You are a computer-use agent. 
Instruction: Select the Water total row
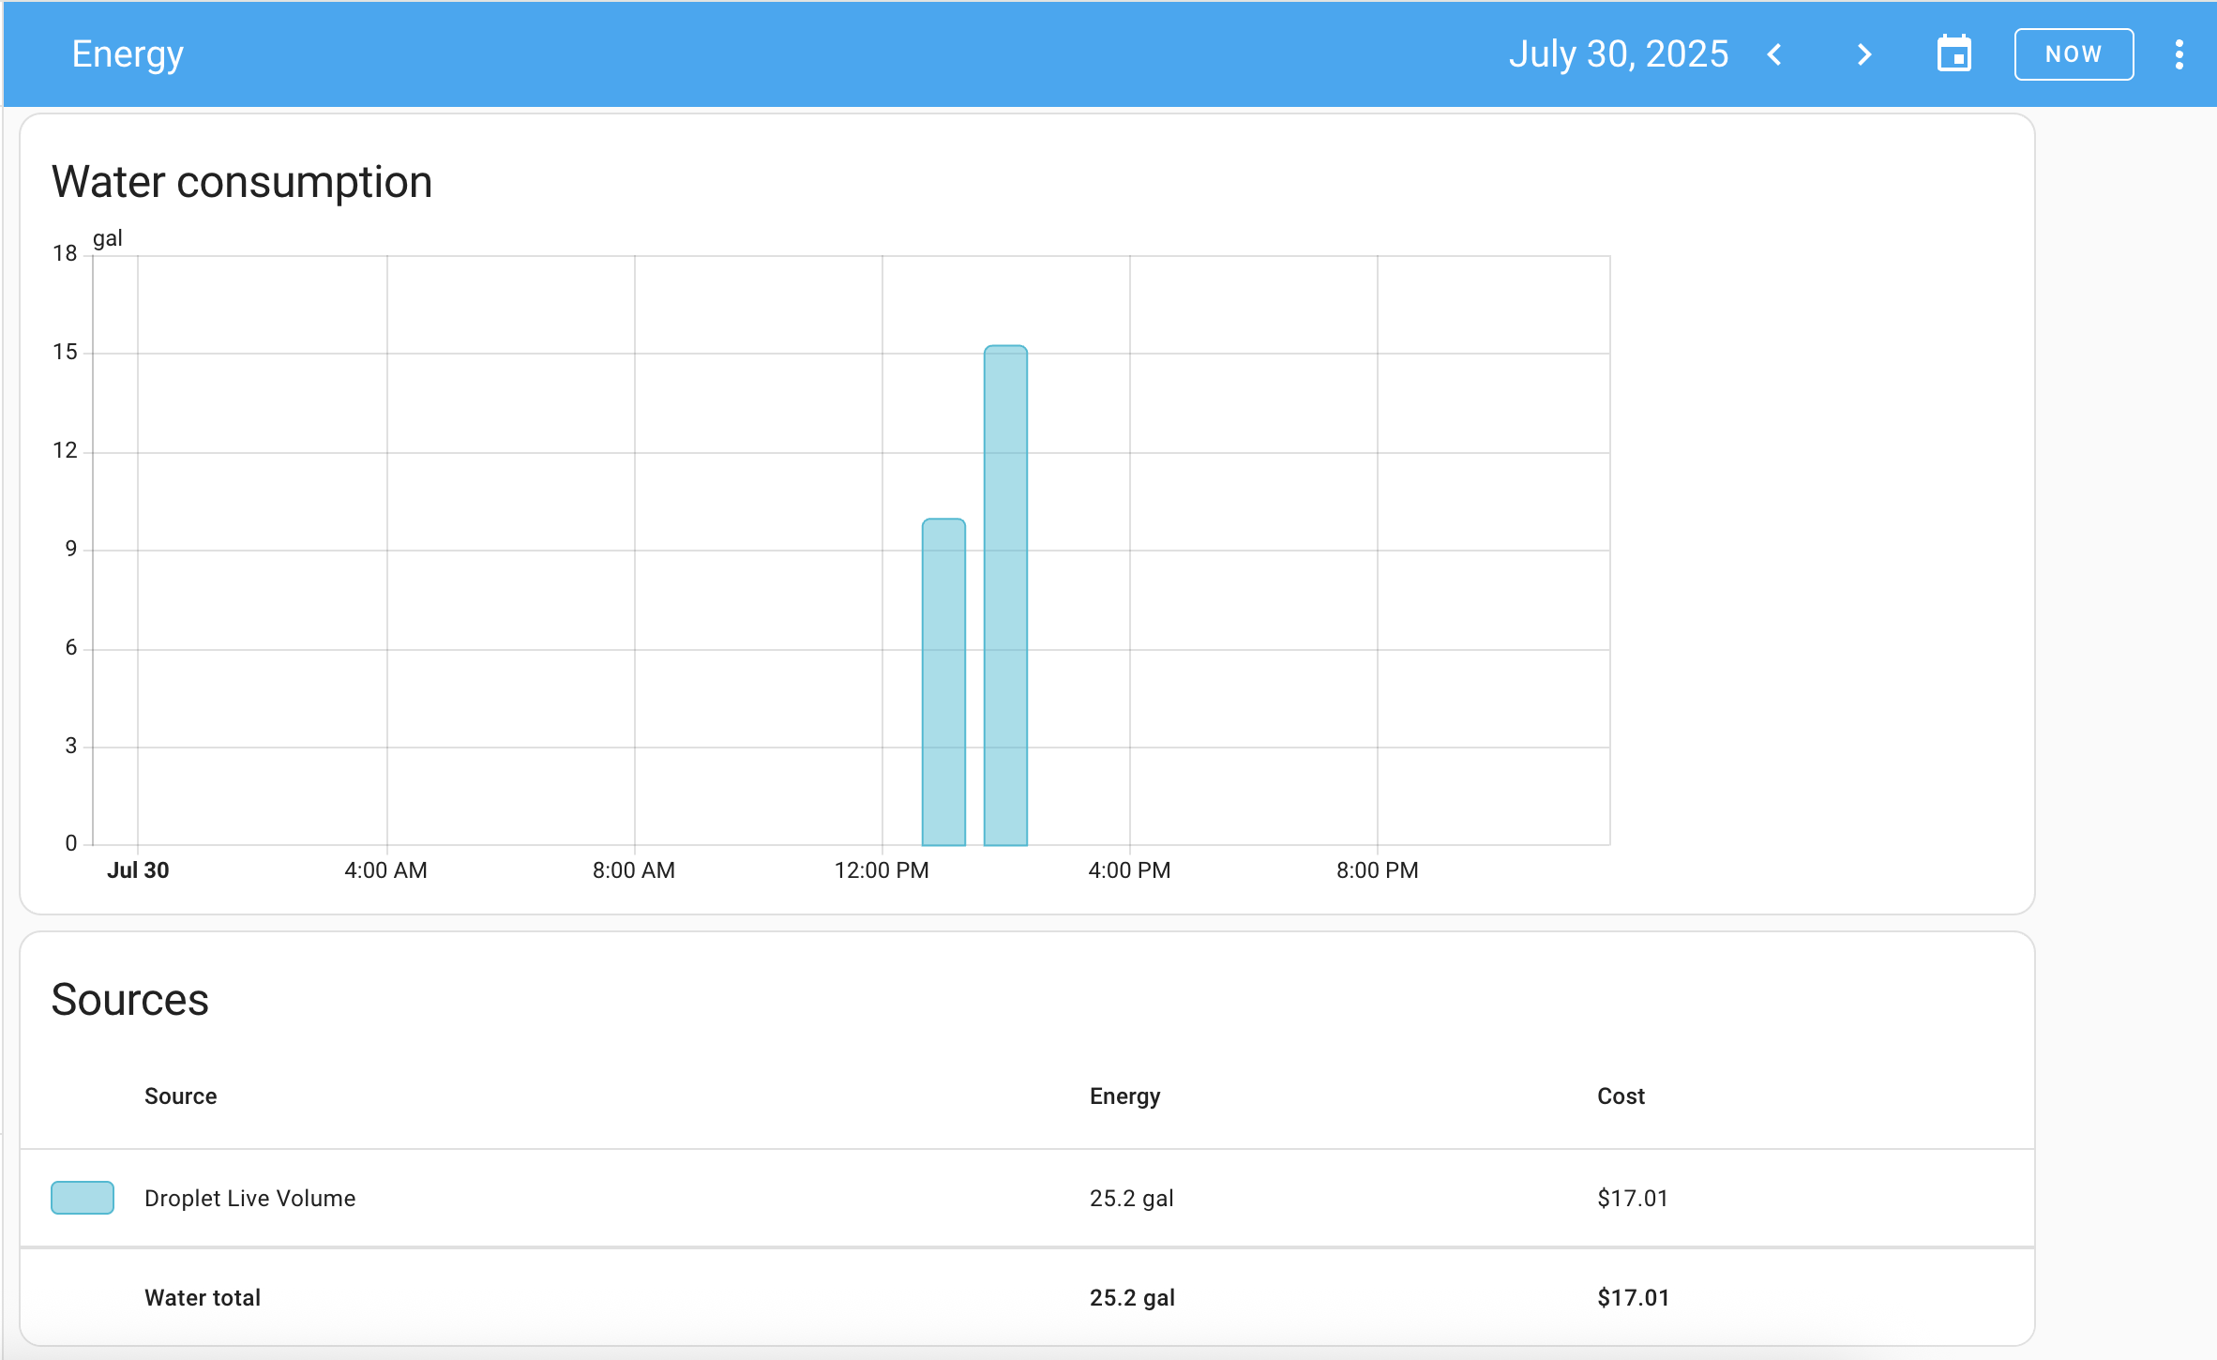[x=203, y=1297]
